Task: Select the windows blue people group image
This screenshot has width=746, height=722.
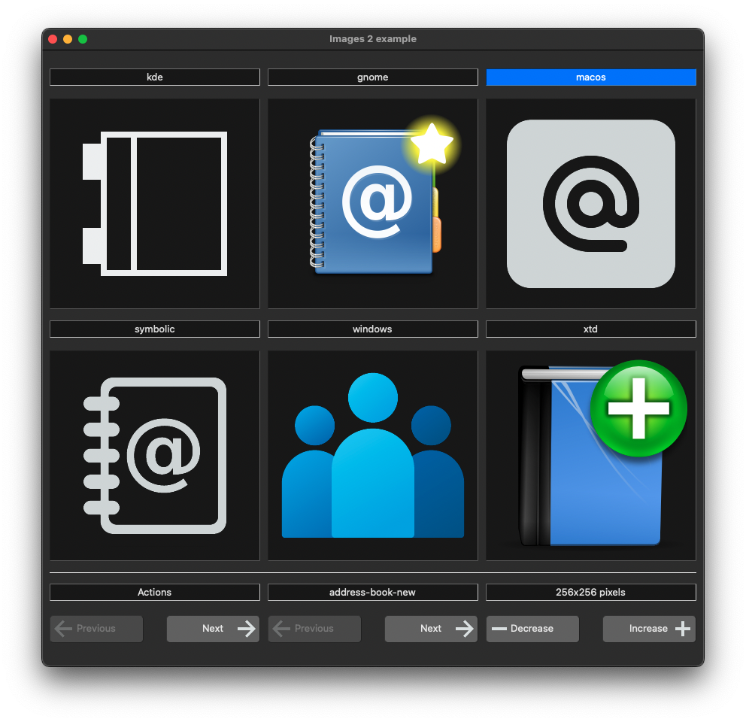Action: (373, 456)
